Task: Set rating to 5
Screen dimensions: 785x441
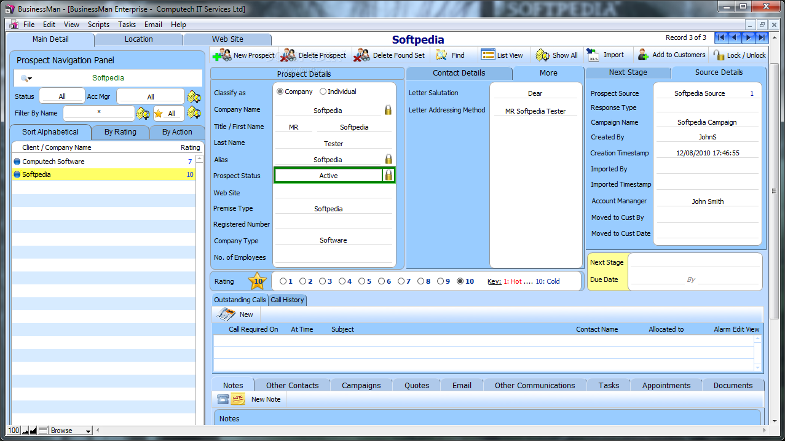Action: coord(361,281)
